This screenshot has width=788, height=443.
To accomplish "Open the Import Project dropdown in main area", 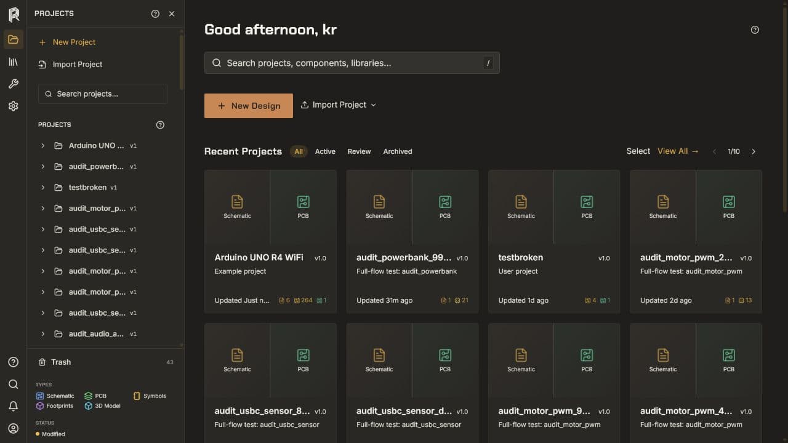I will [x=338, y=105].
